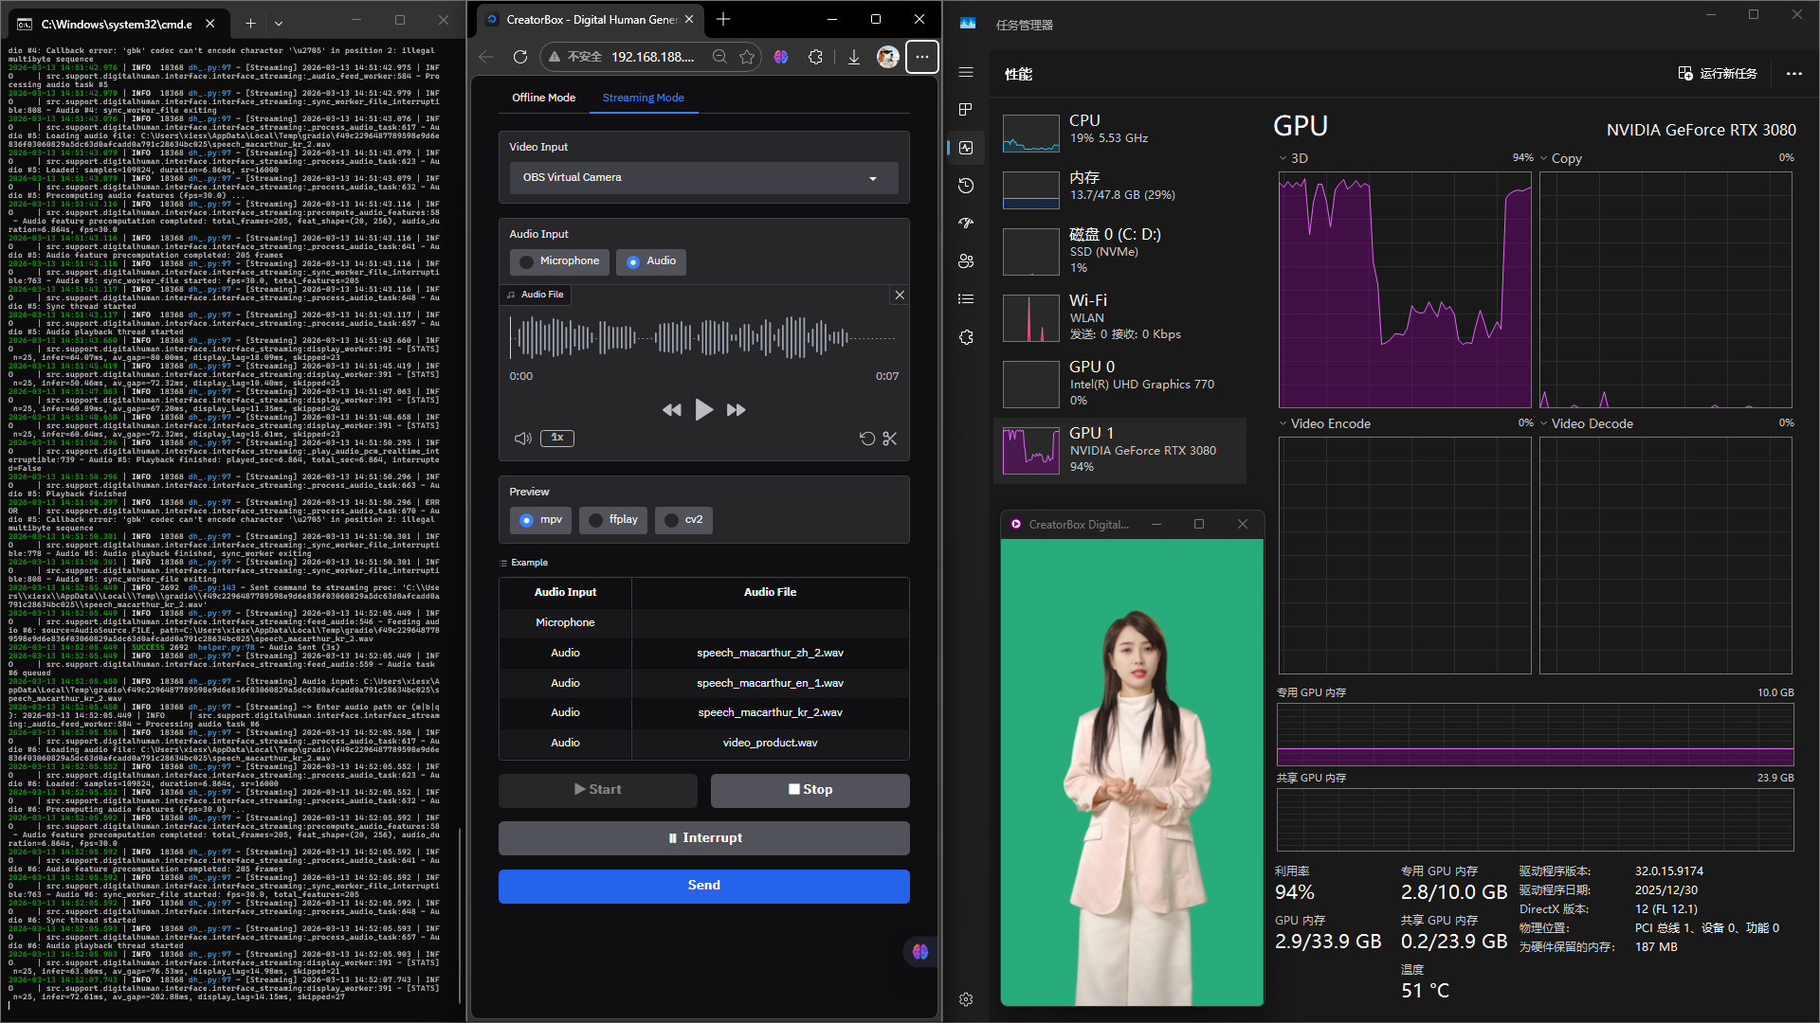Open browser downloads via the download icon

click(852, 57)
